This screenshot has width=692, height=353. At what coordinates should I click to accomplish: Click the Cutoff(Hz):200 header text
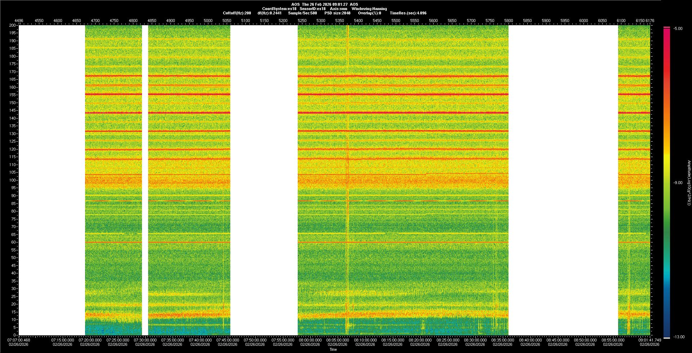click(x=237, y=13)
